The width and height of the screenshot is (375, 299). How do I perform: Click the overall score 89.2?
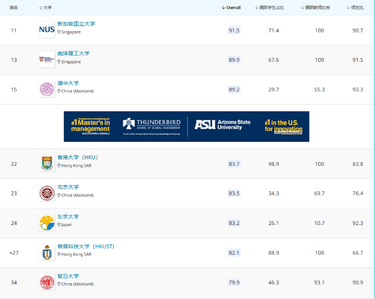[x=234, y=90]
